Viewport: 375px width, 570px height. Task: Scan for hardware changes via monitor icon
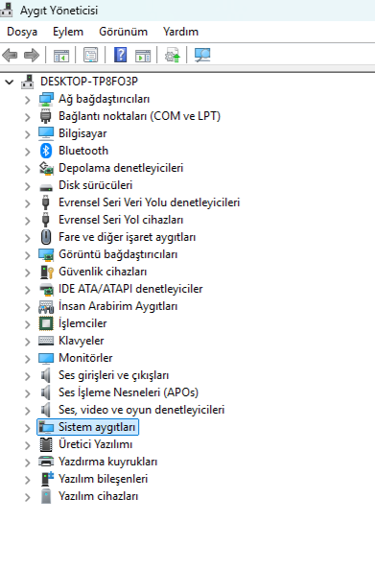(x=202, y=56)
